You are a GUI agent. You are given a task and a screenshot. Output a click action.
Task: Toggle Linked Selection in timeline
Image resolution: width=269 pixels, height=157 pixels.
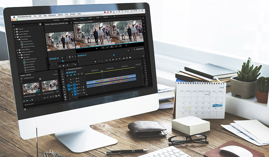[x=75, y=74]
